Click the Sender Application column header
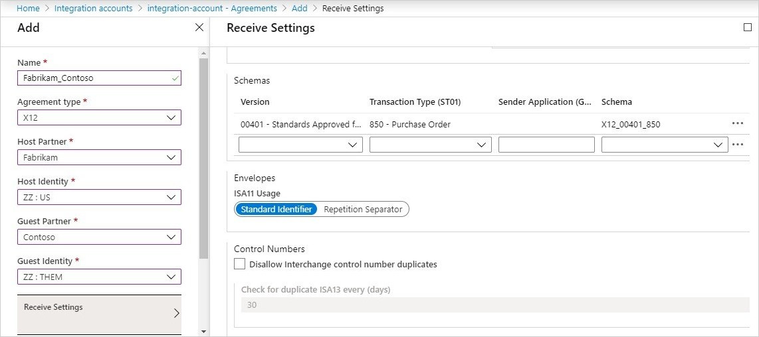This screenshot has width=759, height=337. coord(545,102)
